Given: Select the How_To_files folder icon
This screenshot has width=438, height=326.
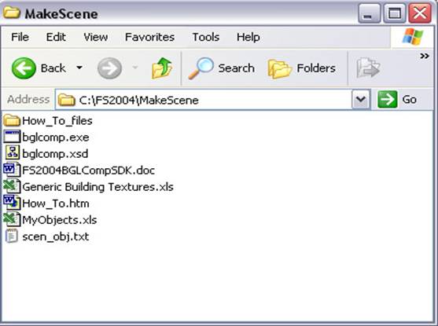Looking at the screenshot, I should click(x=12, y=120).
